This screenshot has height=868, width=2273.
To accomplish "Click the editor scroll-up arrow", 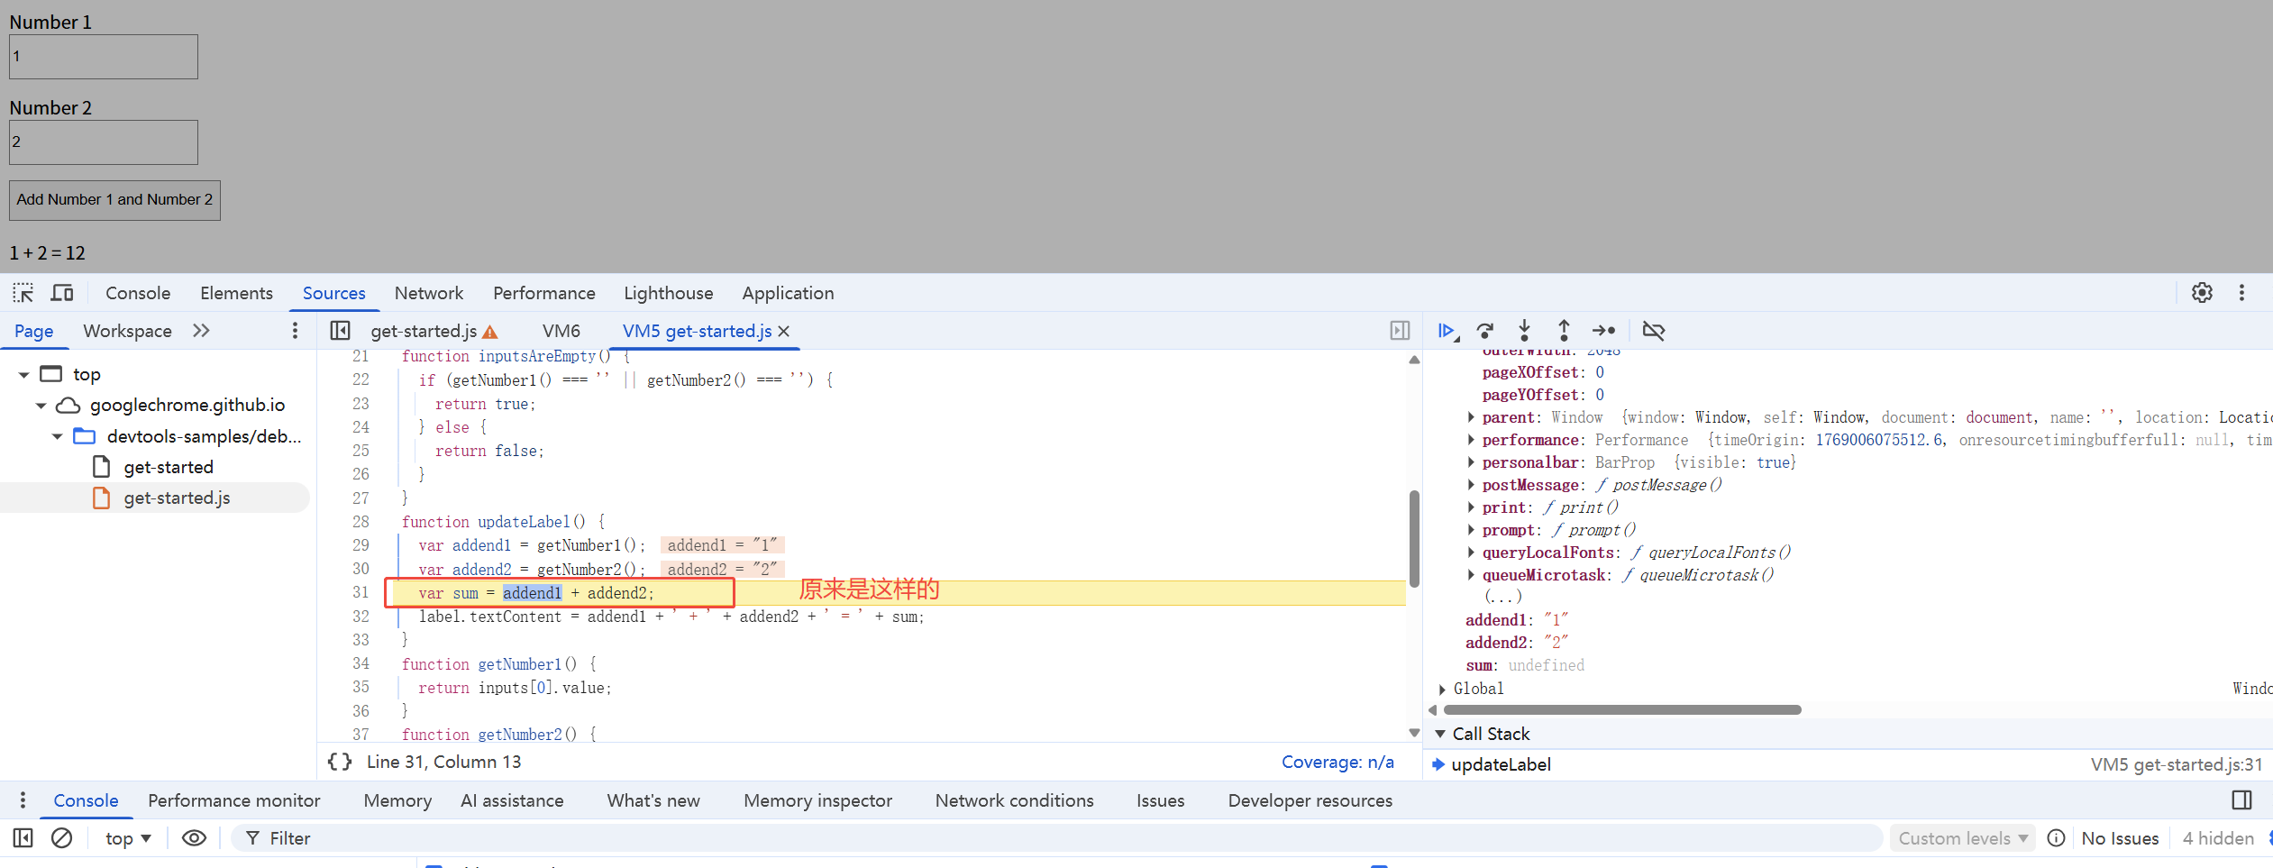I will (1414, 361).
